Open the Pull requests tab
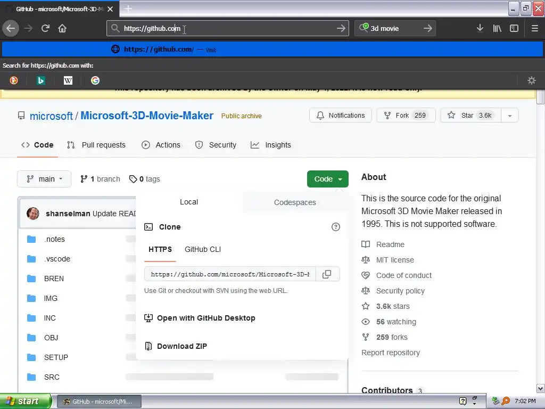Image resolution: width=545 pixels, height=409 pixels. (x=96, y=145)
